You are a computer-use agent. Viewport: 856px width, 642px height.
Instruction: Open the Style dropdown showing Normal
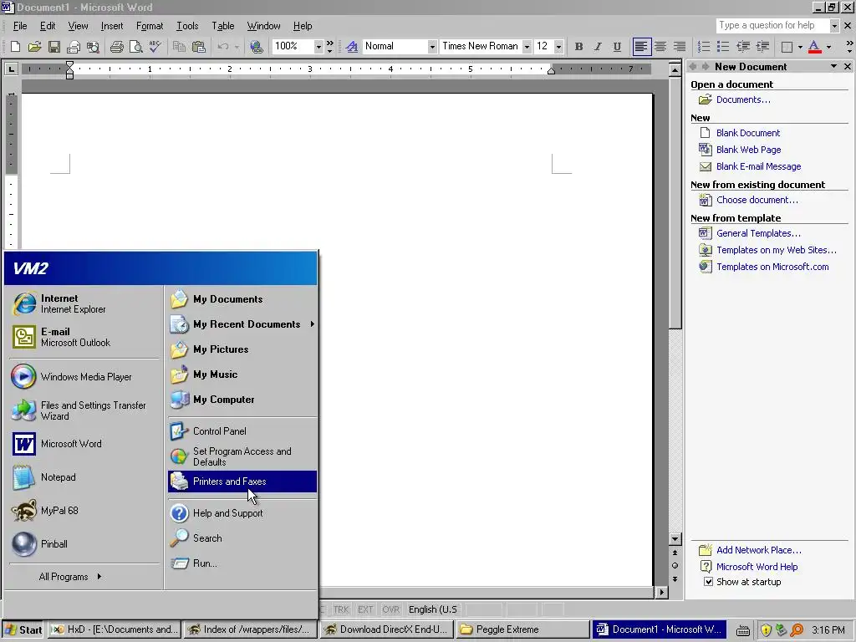432,47
